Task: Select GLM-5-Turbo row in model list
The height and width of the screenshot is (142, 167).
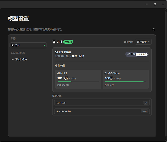Action: [x=102, y=111]
